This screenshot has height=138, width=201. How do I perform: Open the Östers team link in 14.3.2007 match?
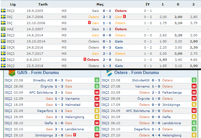pyautogui.click(x=121, y=29)
